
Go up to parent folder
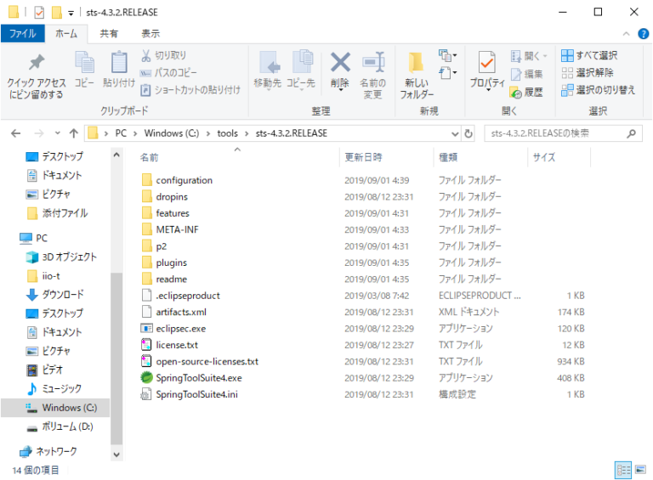pos(74,133)
